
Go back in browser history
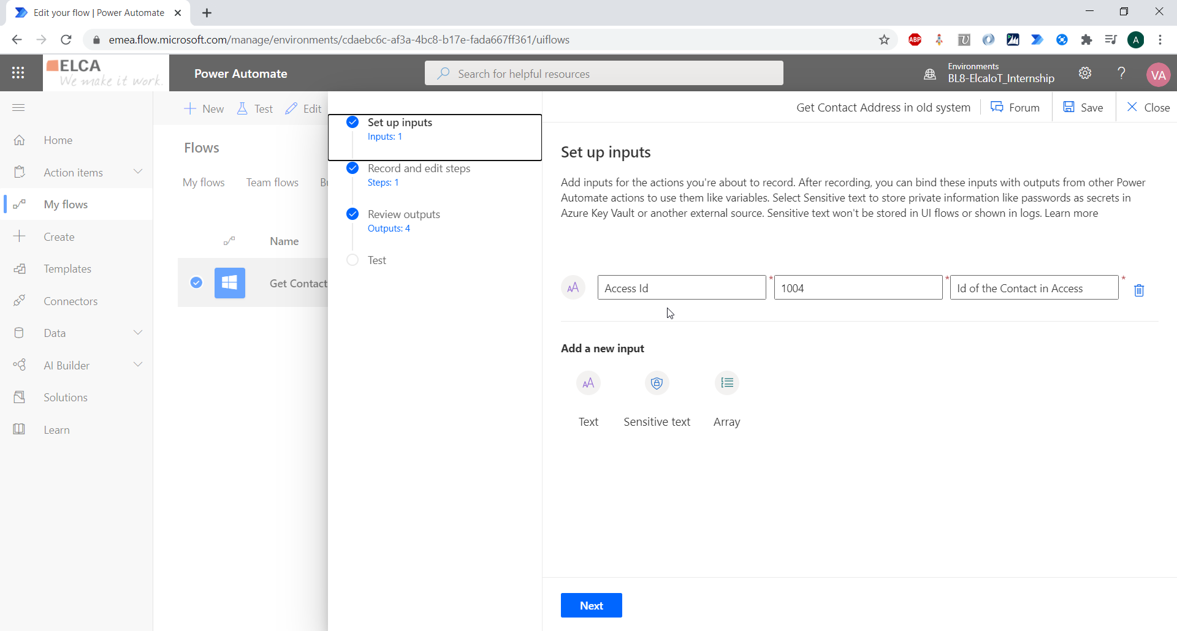(x=17, y=40)
